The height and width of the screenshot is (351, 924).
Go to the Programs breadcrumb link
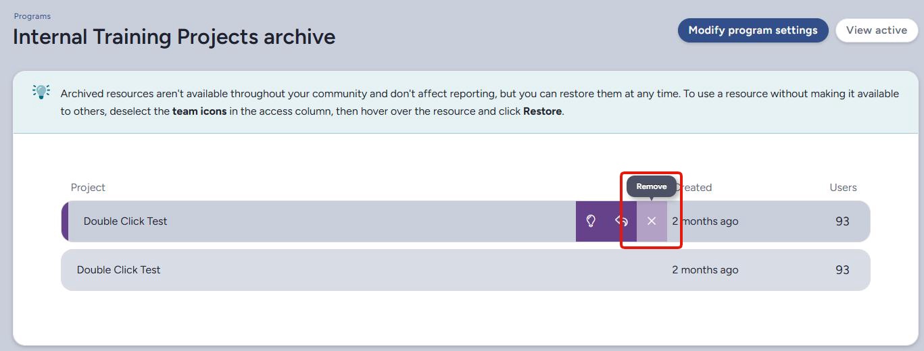click(32, 16)
